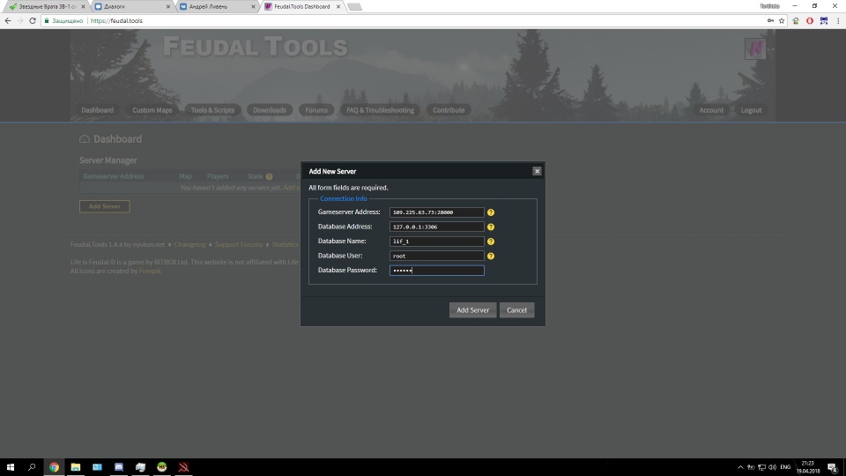
Task: Click the Database Password input field
Action: (x=436, y=271)
